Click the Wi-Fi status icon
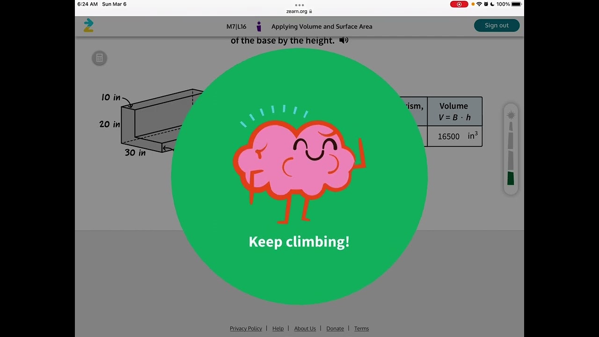This screenshot has height=337, width=599. 479,4
